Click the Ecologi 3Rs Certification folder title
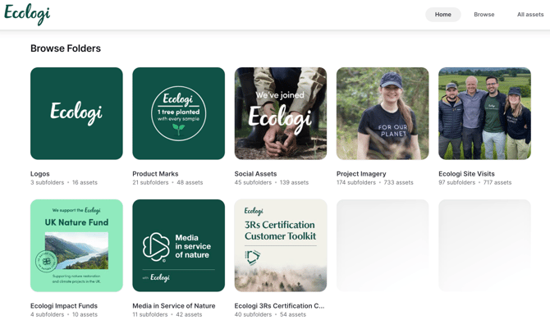This screenshot has height=329, width=550. (279, 306)
